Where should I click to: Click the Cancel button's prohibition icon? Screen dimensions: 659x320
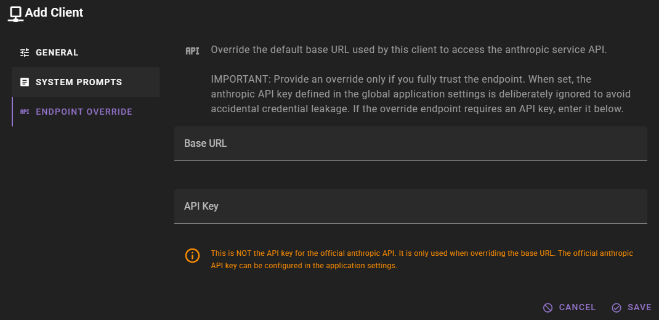click(x=548, y=308)
